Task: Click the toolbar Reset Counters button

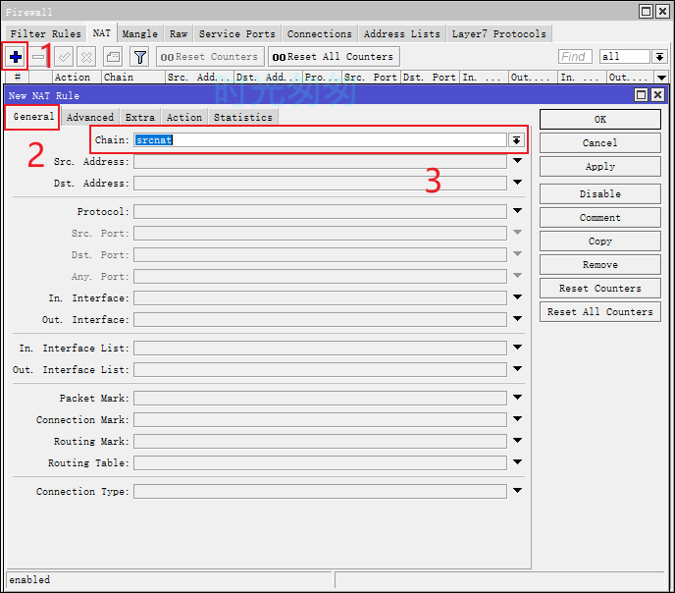Action: tap(210, 57)
